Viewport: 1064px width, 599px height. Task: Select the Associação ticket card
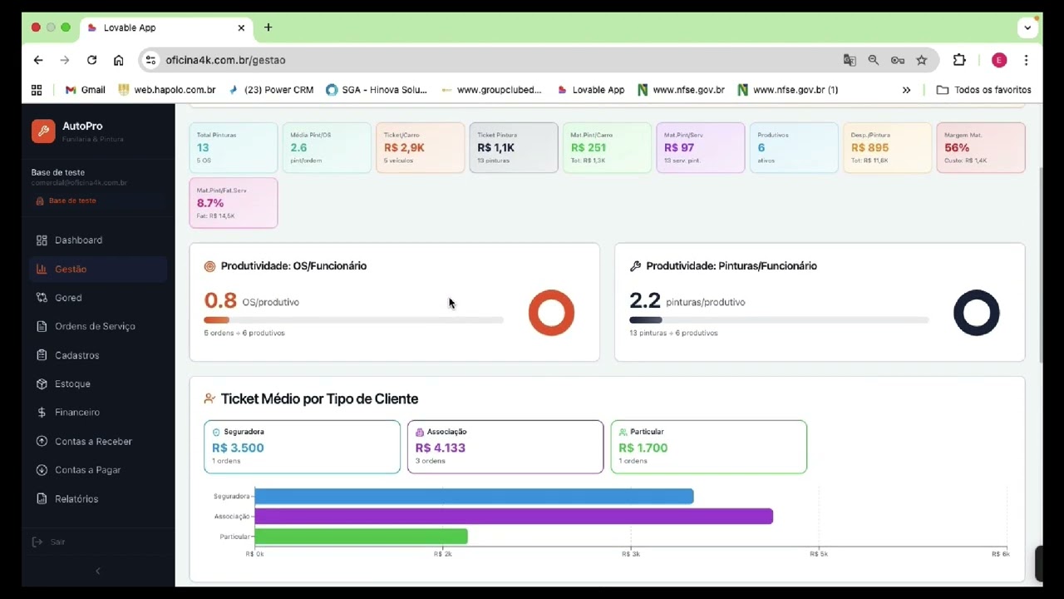[x=505, y=447]
